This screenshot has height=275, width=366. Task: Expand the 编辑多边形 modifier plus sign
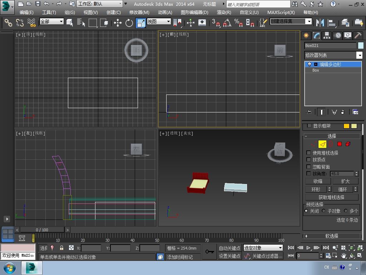(x=316, y=64)
